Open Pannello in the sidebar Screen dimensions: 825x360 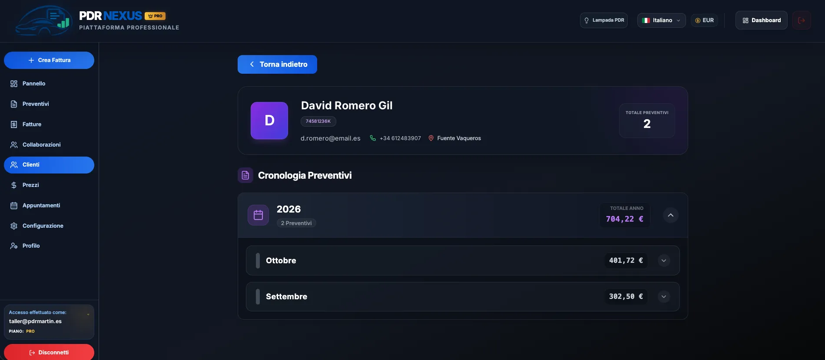coord(49,84)
